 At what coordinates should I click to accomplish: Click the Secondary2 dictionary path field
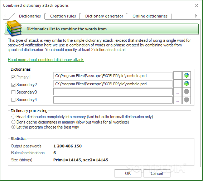(x=113, y=84)
